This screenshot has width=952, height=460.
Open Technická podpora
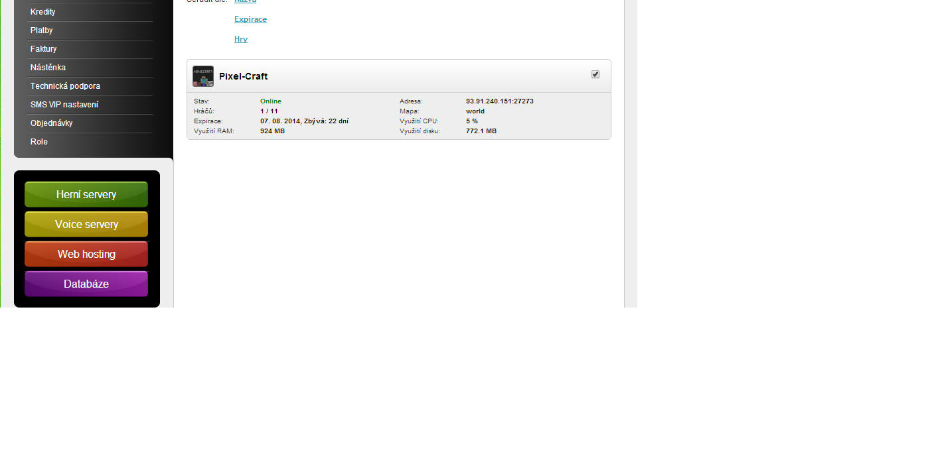pyautogui.click(x=65, y=86)
